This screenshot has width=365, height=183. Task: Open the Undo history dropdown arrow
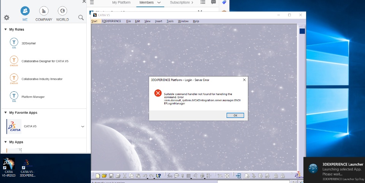(x=148, y=178)
